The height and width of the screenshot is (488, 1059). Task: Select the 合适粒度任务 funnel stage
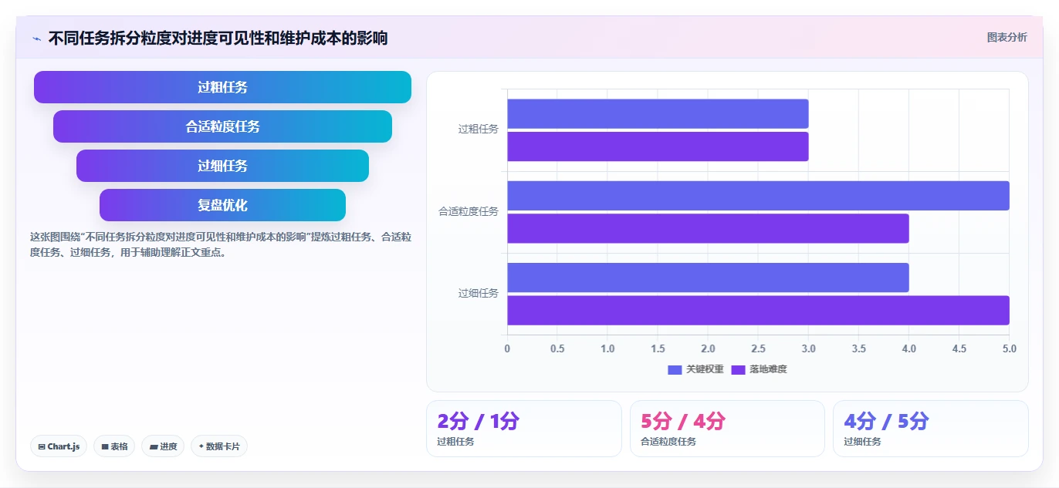click(x=222, y=126)
